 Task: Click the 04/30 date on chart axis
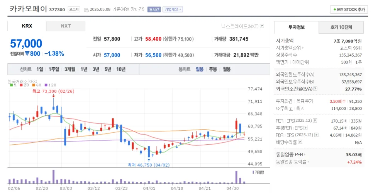click(x=233, y=188)
